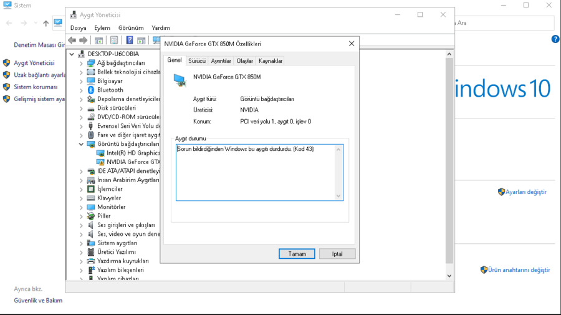Click the Klavyeler keyboard icon
Screen dimensions: 561x315
(91, 198)
